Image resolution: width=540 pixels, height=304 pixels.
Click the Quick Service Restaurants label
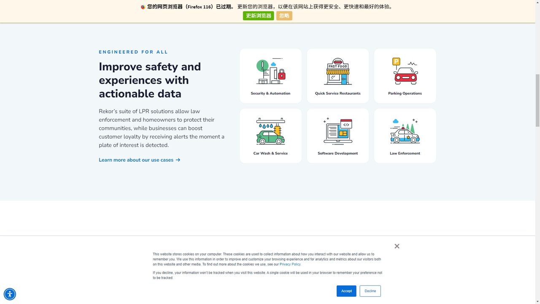tap(338, 93)
